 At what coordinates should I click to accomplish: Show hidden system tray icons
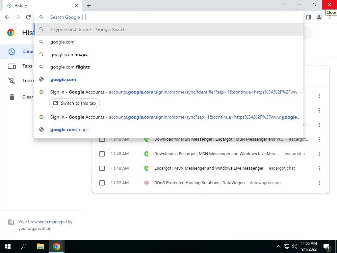coord(278,246)
